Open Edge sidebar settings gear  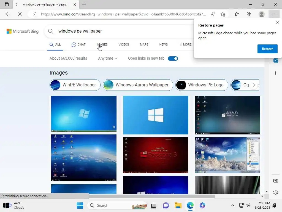coord(275,192)
